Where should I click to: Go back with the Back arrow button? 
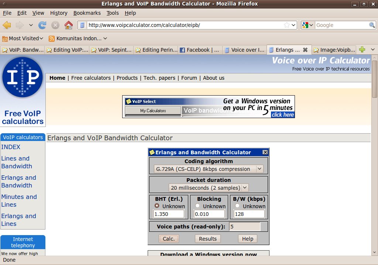click(x=7, y=25)
